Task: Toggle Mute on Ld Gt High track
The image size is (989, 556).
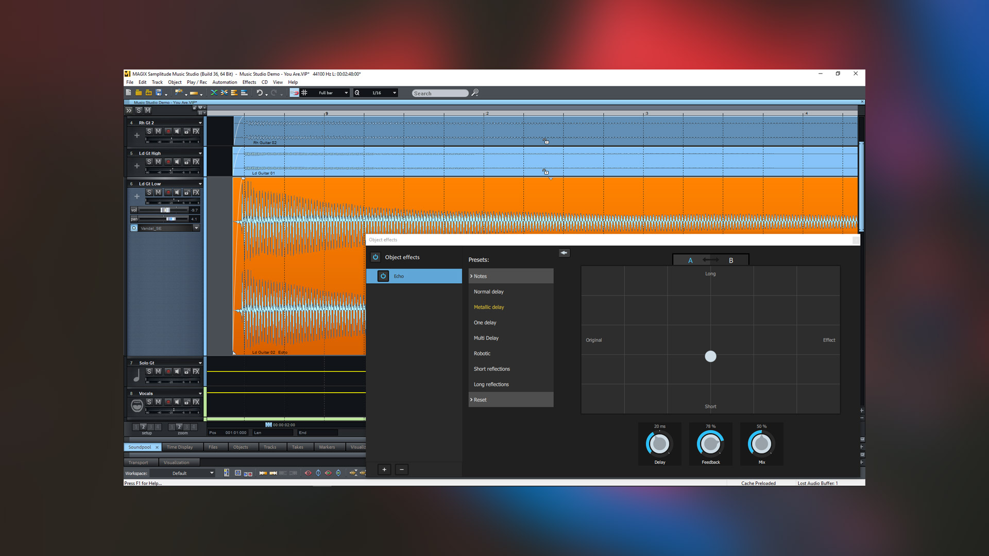Action: (158, 162)
